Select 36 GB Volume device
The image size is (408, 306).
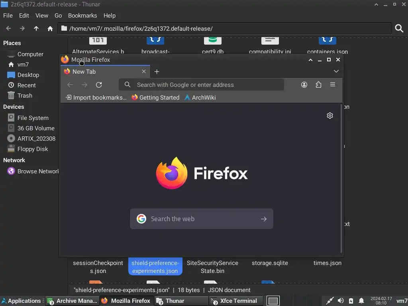[35, 128]
